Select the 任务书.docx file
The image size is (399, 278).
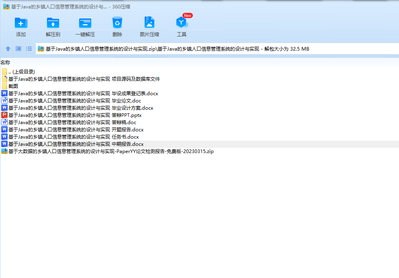pos(199,137)
